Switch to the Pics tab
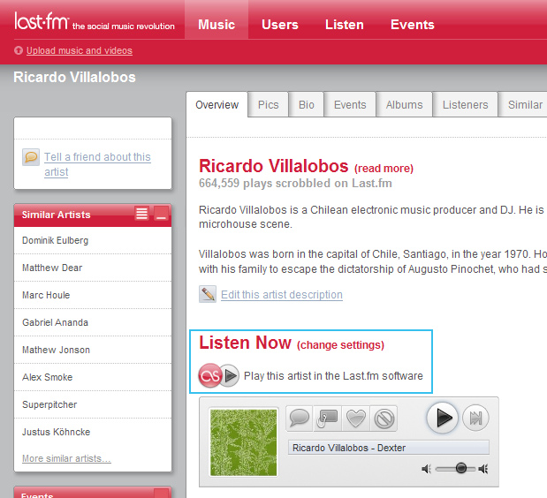 269,104
